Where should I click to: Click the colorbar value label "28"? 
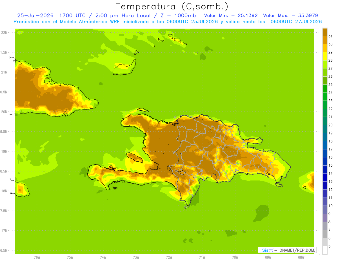331,60
